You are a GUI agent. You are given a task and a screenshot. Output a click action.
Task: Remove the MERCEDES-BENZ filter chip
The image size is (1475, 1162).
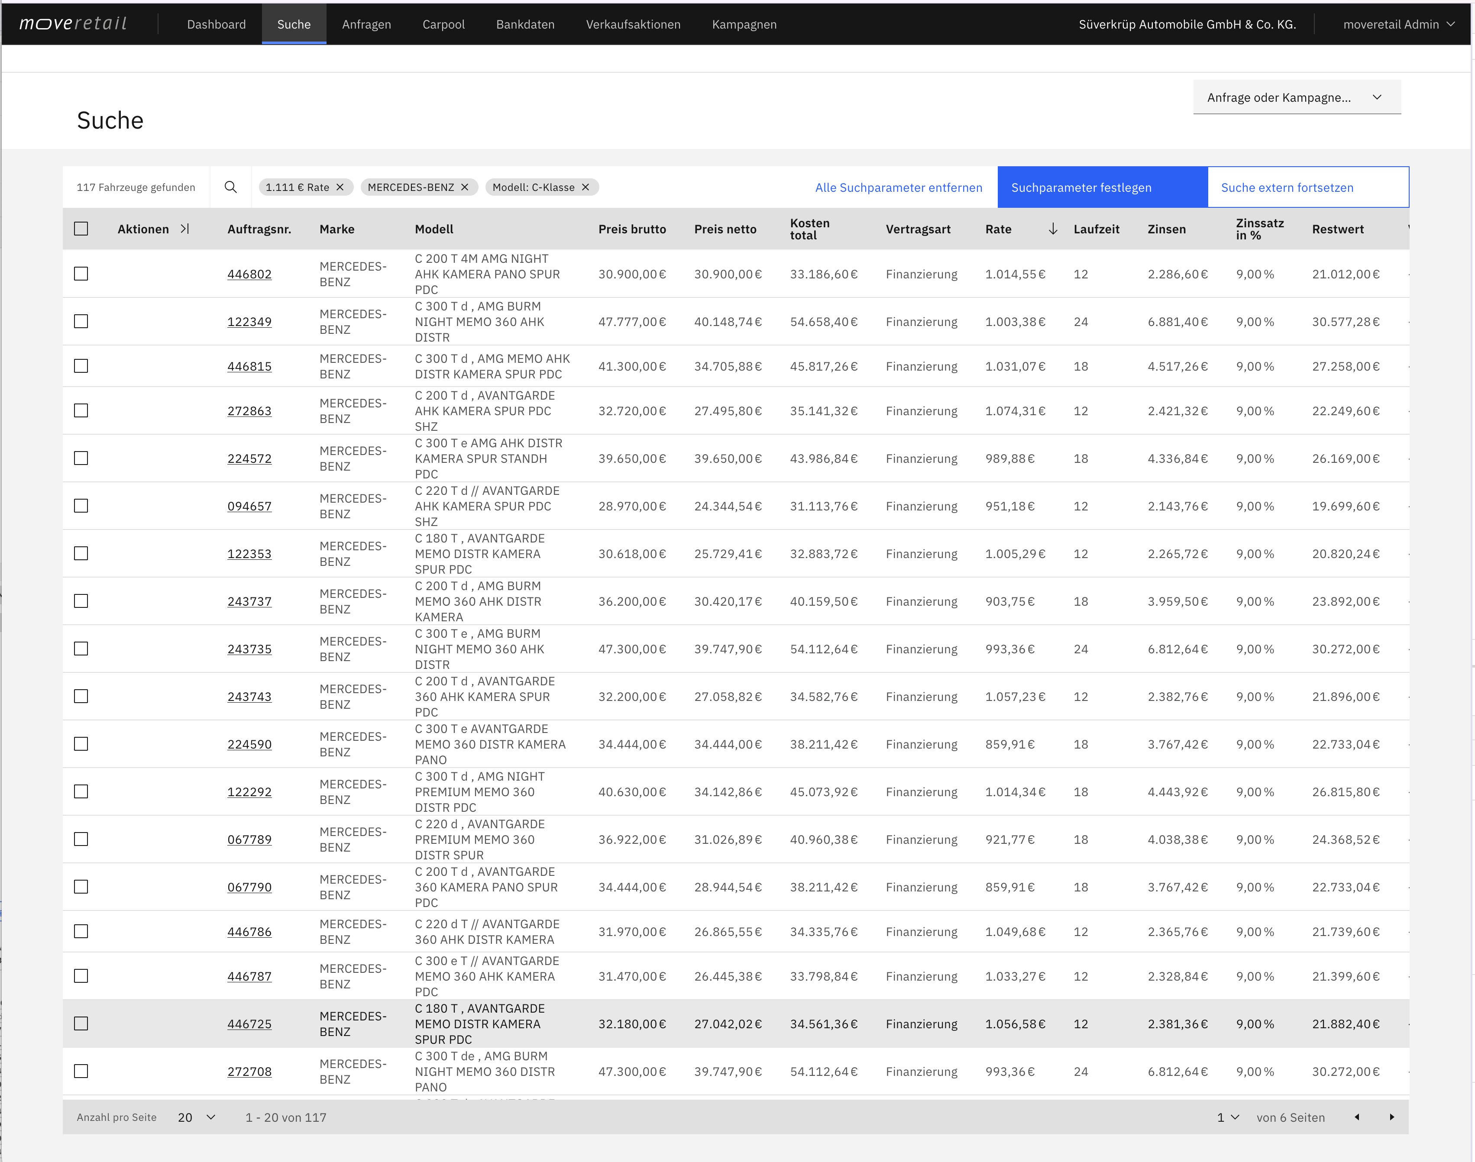click(x=465, y=187)
